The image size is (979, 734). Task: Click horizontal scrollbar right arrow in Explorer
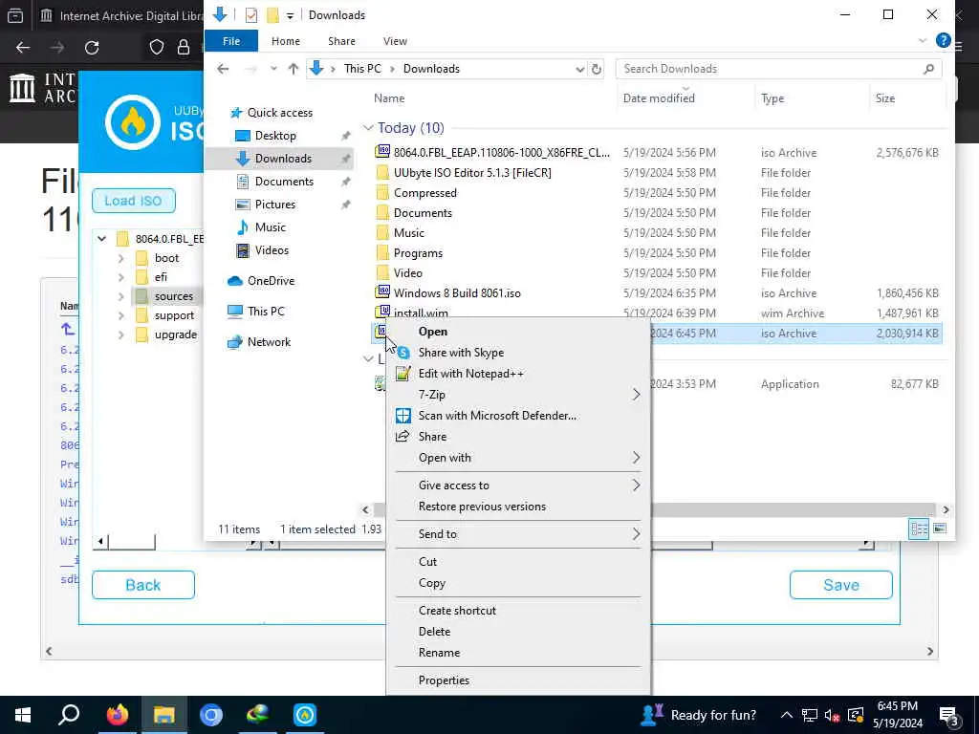pyautogui.click(x=946, y=510)
